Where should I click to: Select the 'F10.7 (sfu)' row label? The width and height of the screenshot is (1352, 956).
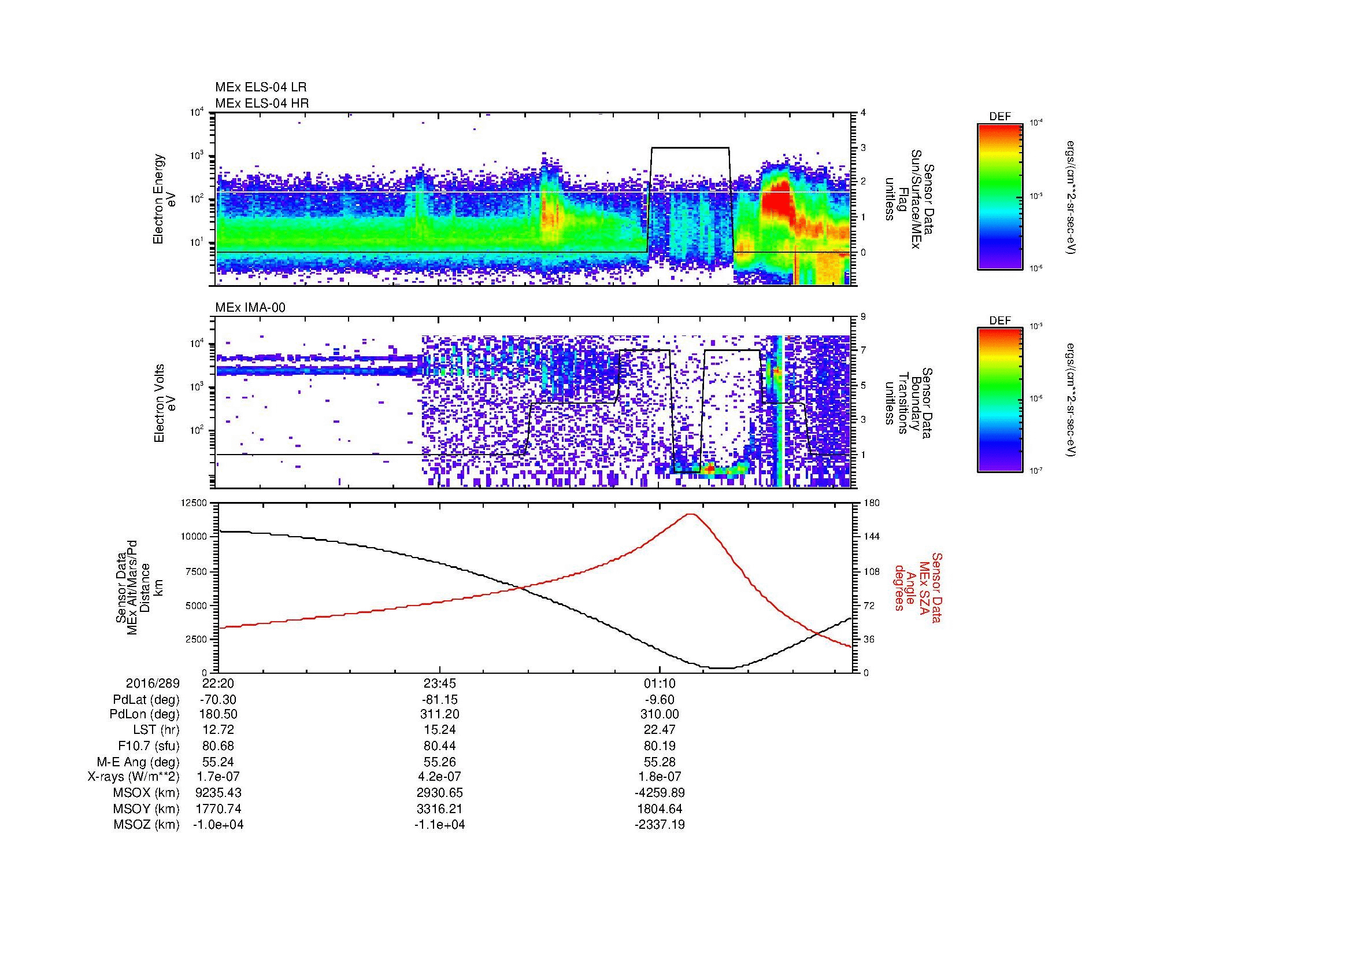click(149, 745)
